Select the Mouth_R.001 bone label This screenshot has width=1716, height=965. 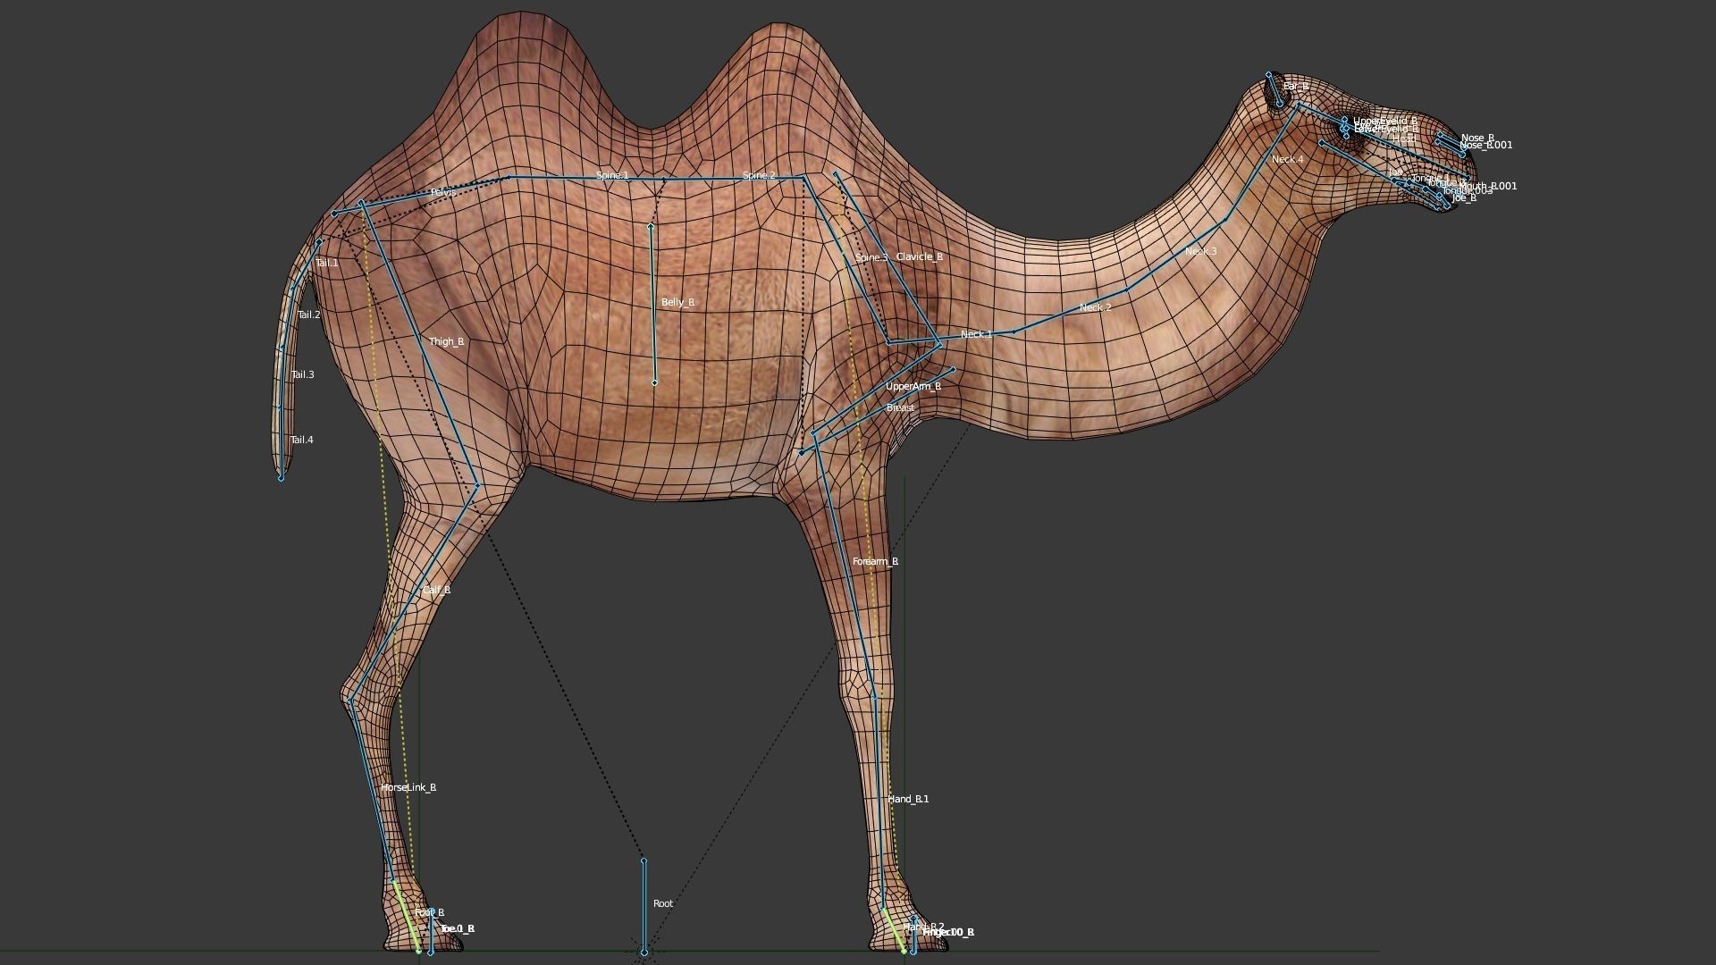[1488, 187]
